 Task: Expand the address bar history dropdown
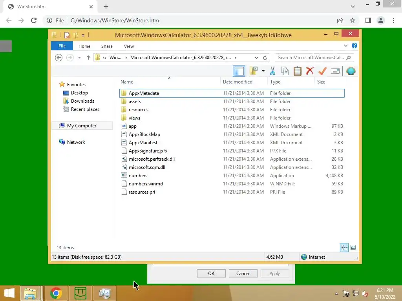[x=256, y=58]
